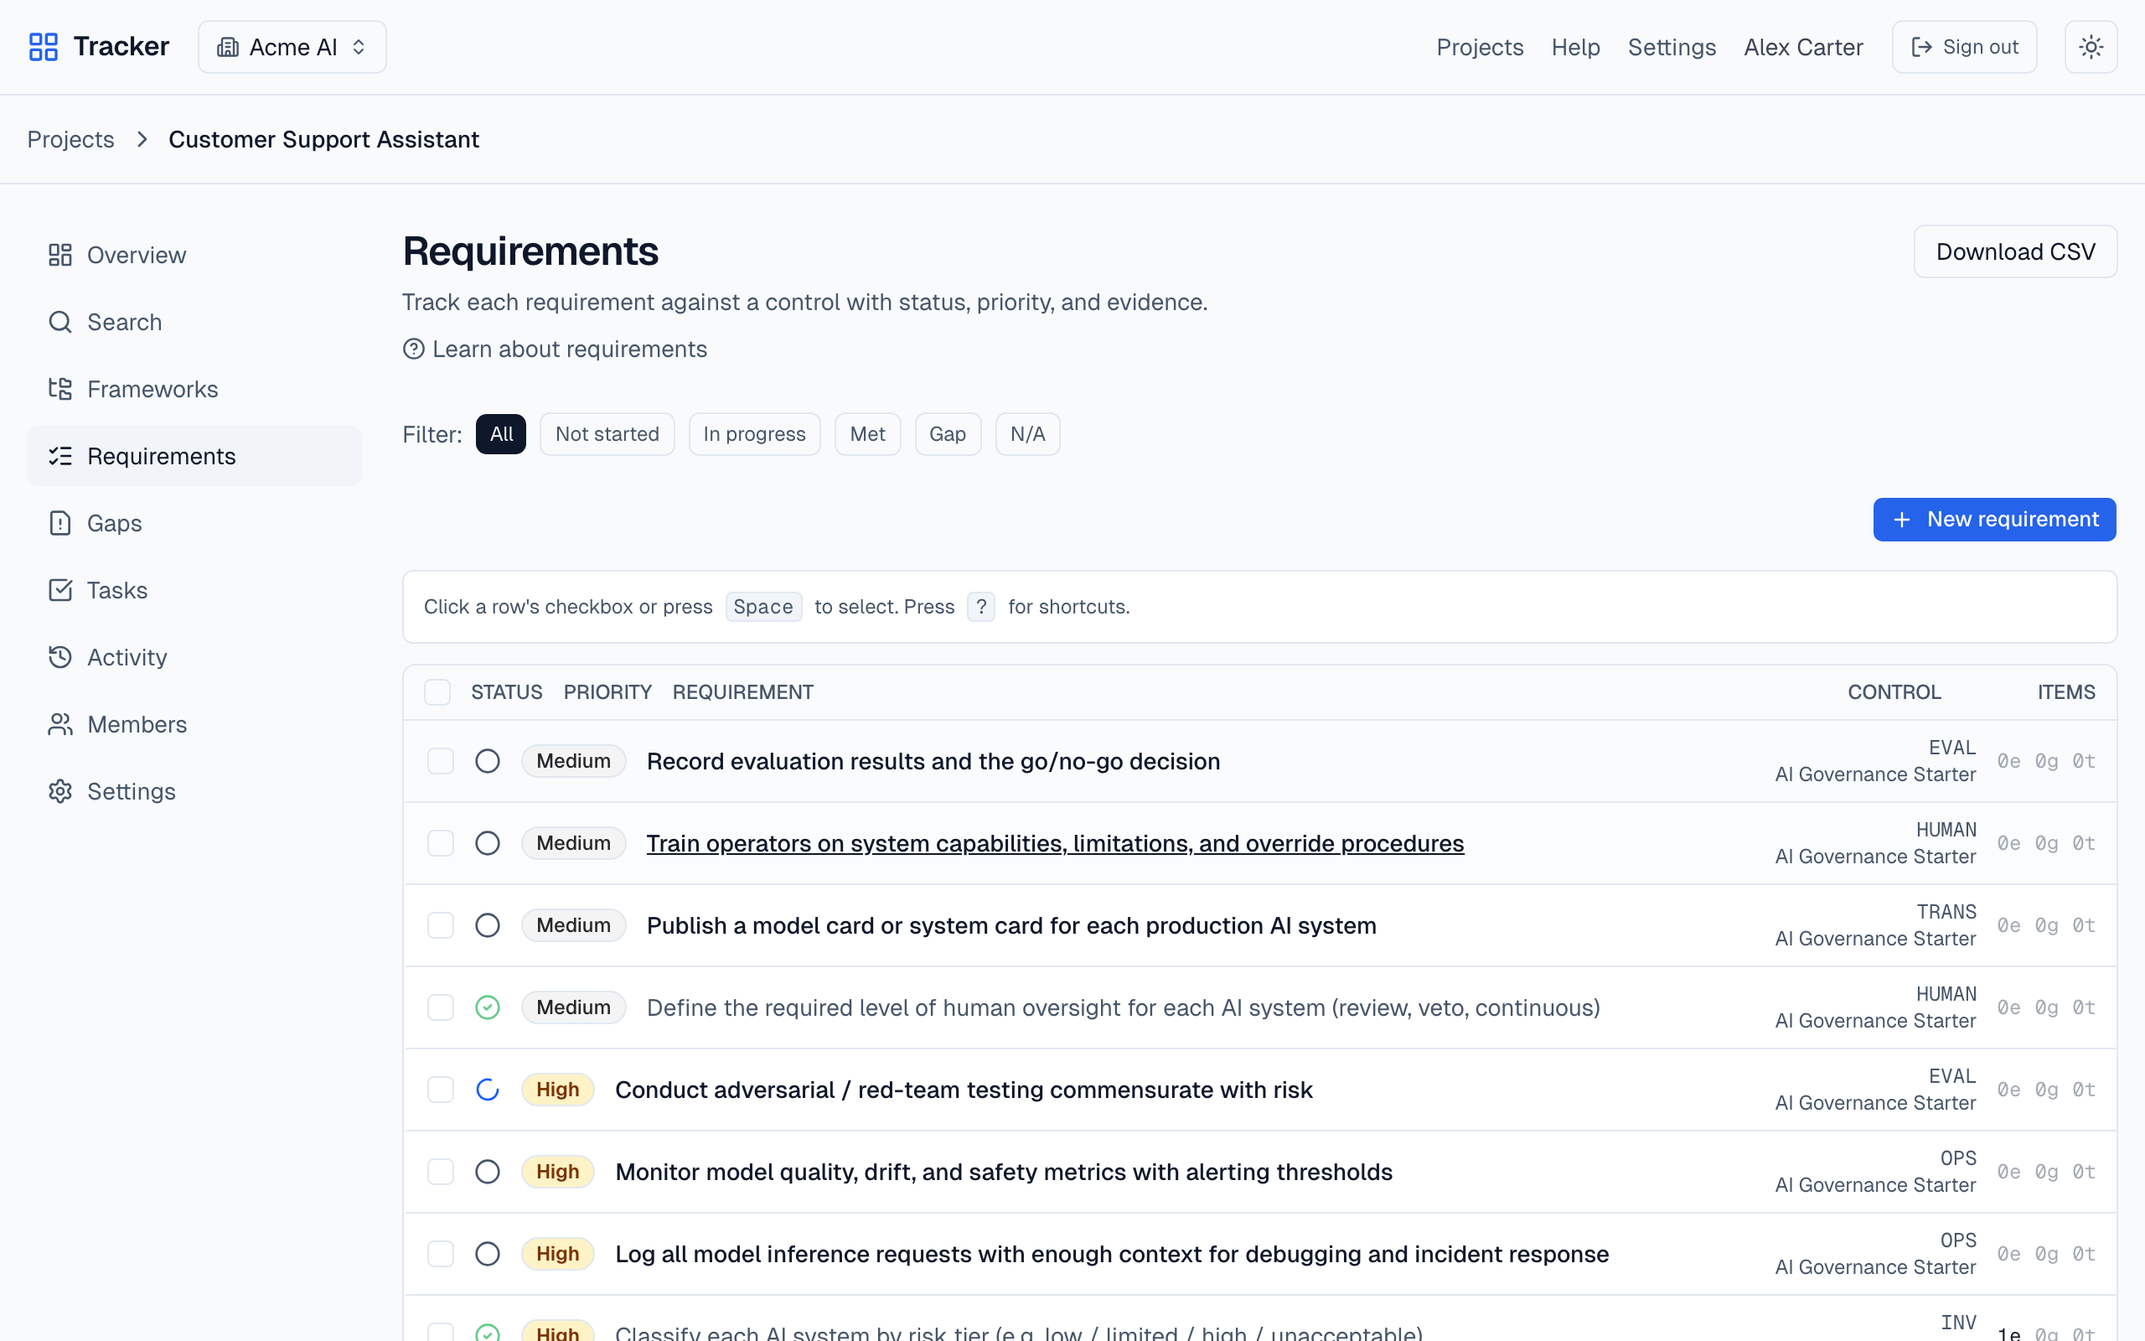Image resolution: width=2145 pixels, height=1341 pixels.
Task: Open Projects in the top navigation
Action: pyautogui.click(x=1480, y=47)
